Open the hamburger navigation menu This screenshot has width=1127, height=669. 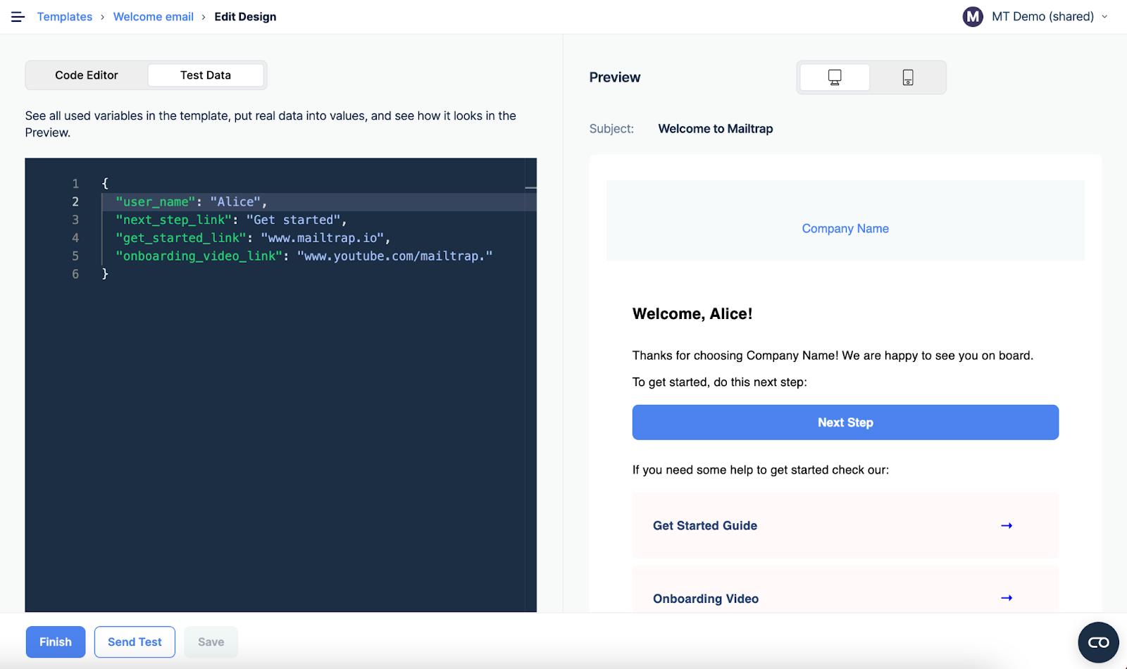click(17, 16)
